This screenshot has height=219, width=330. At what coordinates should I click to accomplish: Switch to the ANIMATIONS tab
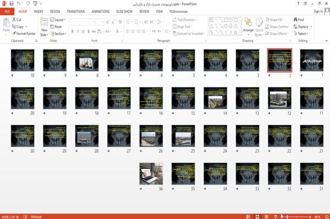pyautogui.click(x=101, y=12)
